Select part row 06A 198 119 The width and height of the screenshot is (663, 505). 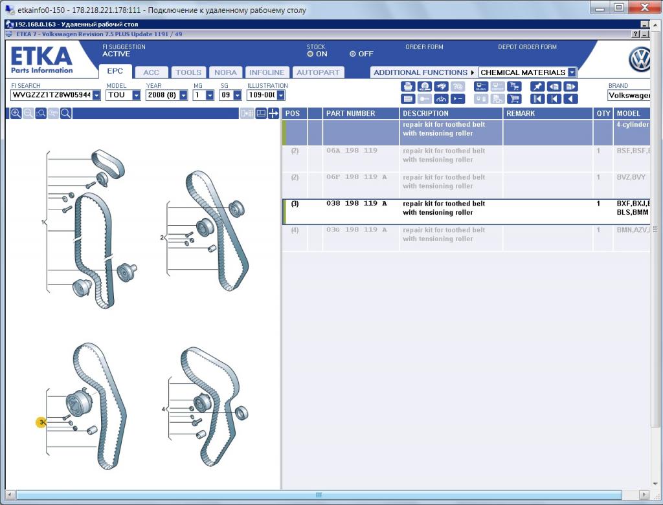click(x=466, y=159)
